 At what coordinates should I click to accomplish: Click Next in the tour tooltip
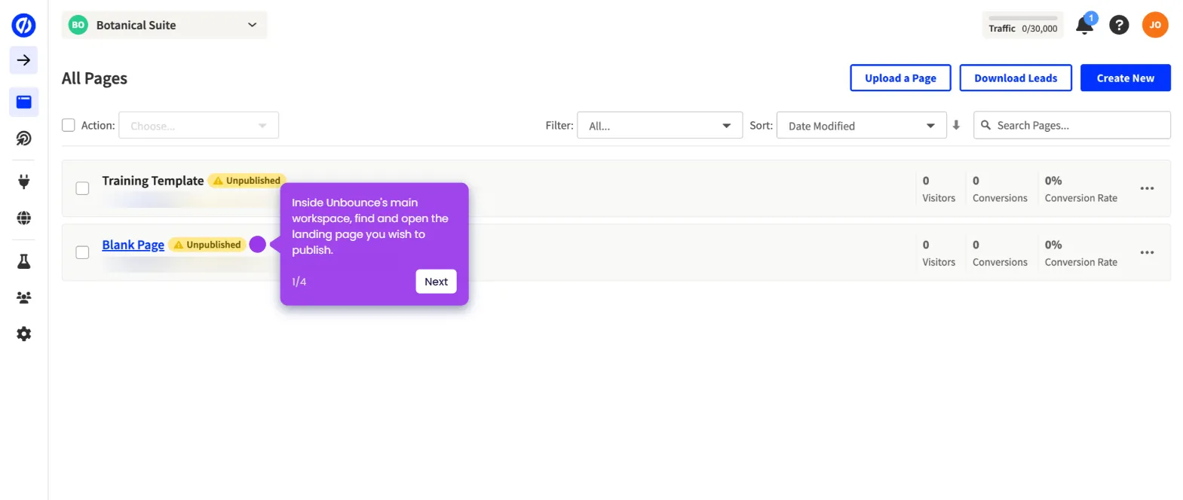coord(436,282)
